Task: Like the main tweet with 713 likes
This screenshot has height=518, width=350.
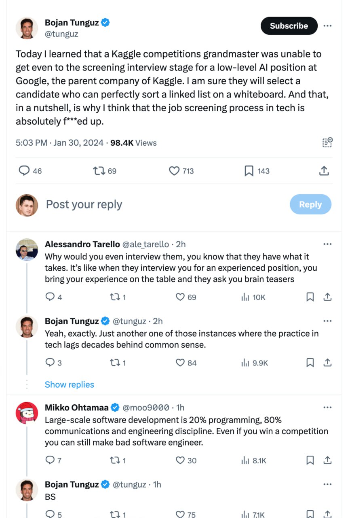Action: [174, 171]
